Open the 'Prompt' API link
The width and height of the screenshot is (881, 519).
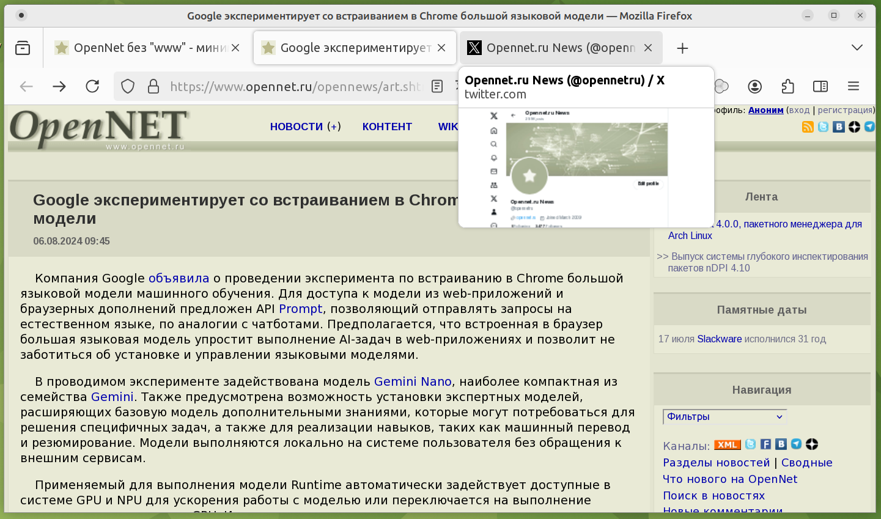pos(300,309)
